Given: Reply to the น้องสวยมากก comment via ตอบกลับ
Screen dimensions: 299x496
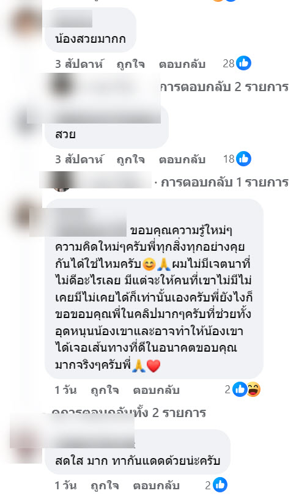Looking at the screenshot, I should pyautogui.click(x=182, y=64).
